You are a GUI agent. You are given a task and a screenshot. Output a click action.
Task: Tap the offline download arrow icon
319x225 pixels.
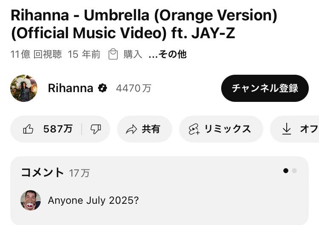tap(286, 129)
